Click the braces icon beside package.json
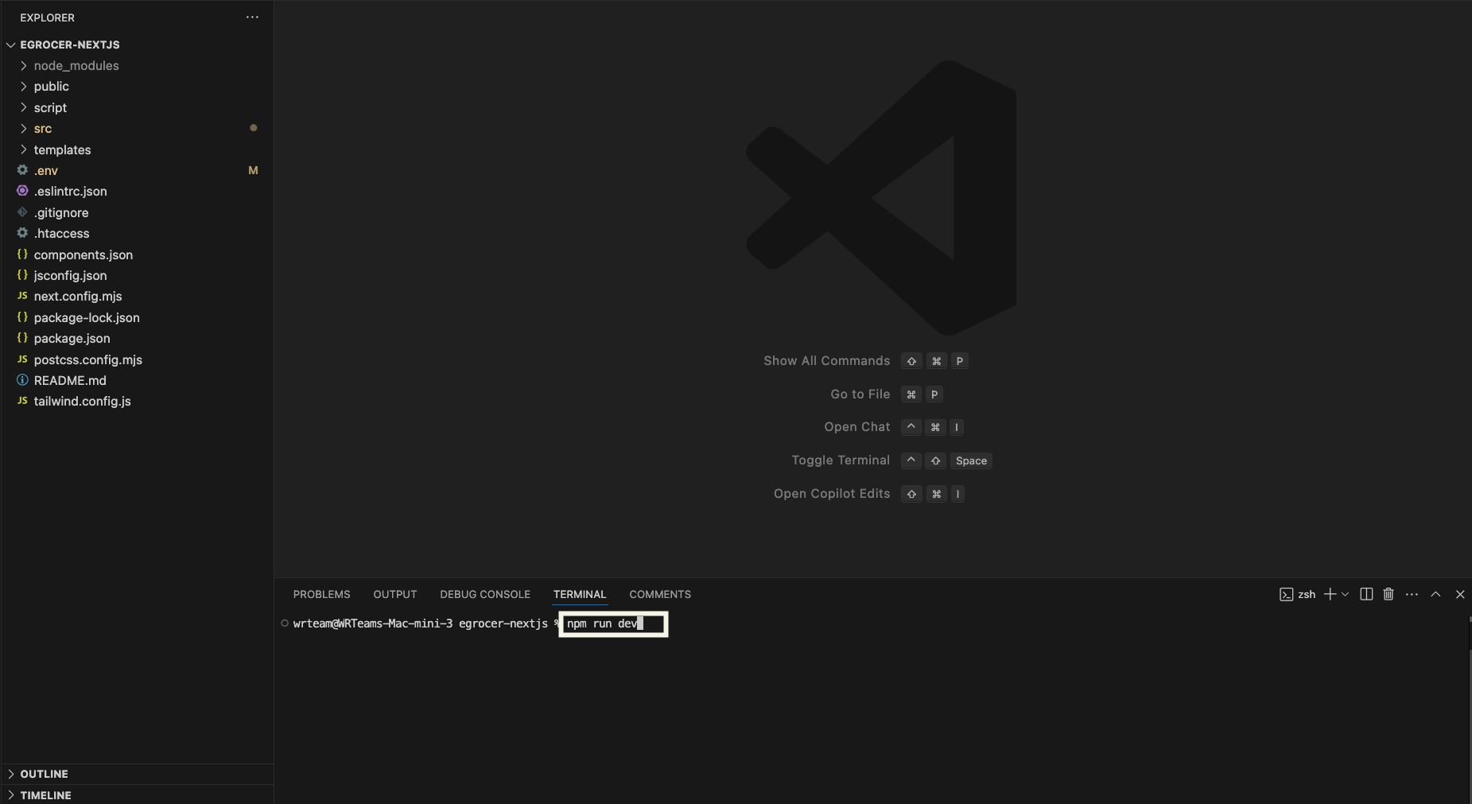The width and height of the screenshot is (1472, 804). pos(22,338)
